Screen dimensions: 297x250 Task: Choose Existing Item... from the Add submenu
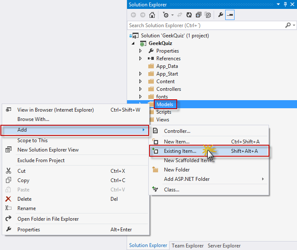tap(180, 151)
